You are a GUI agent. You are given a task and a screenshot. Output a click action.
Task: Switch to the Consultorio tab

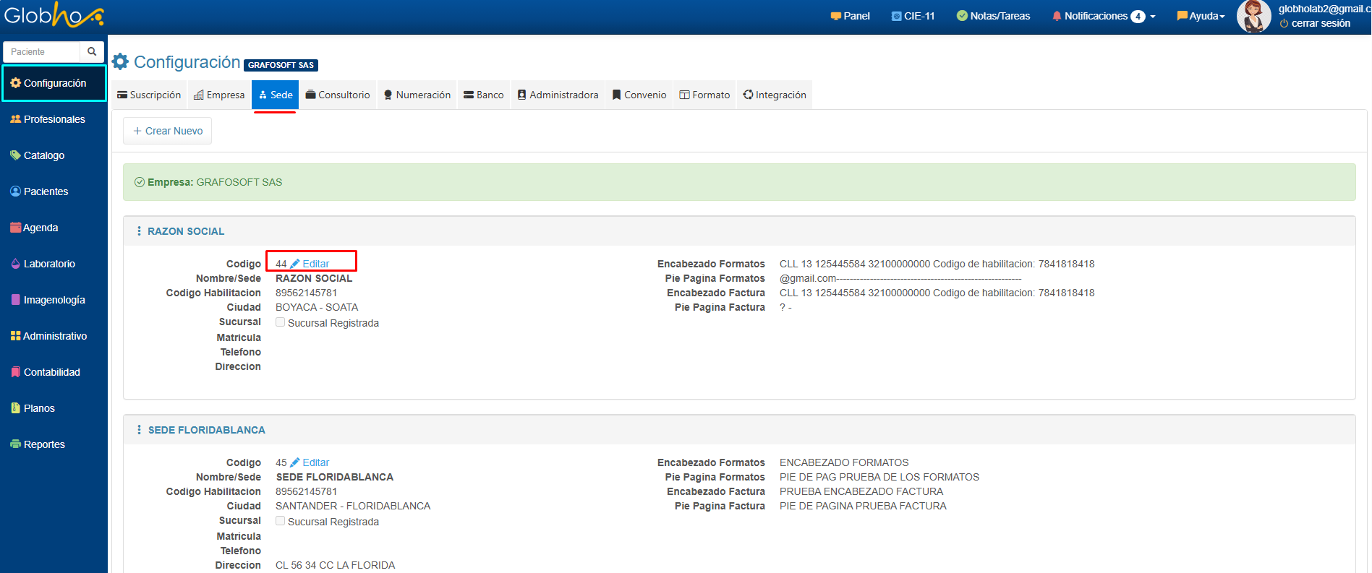(x=338, y=95)
